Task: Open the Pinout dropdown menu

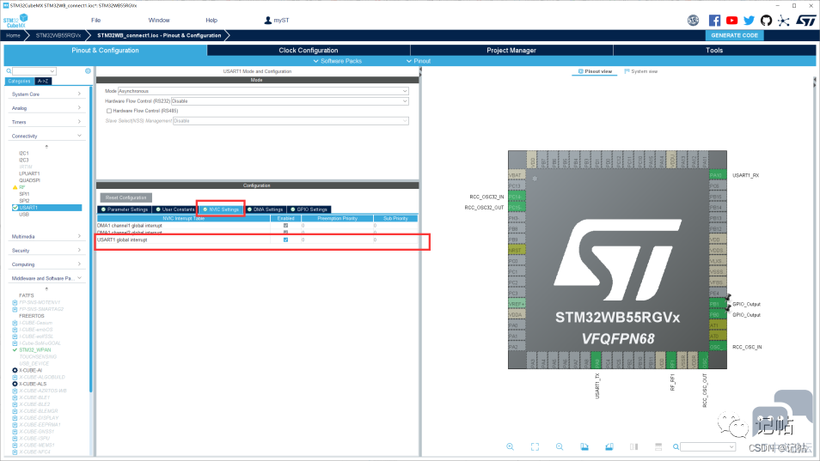Action: coord(419,61)
